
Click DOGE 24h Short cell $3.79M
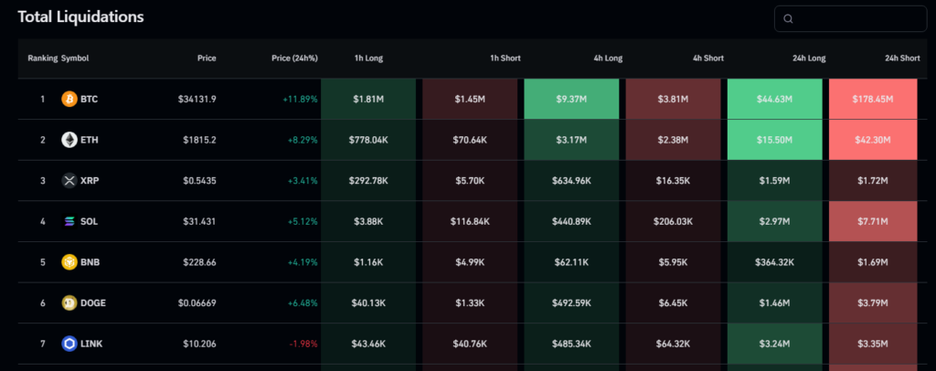pos(873,302)
